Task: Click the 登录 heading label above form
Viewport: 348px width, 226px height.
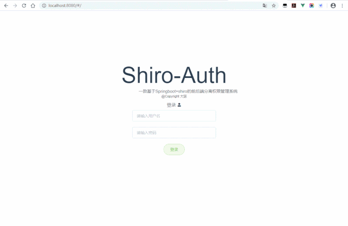Action: click(171, 105)
